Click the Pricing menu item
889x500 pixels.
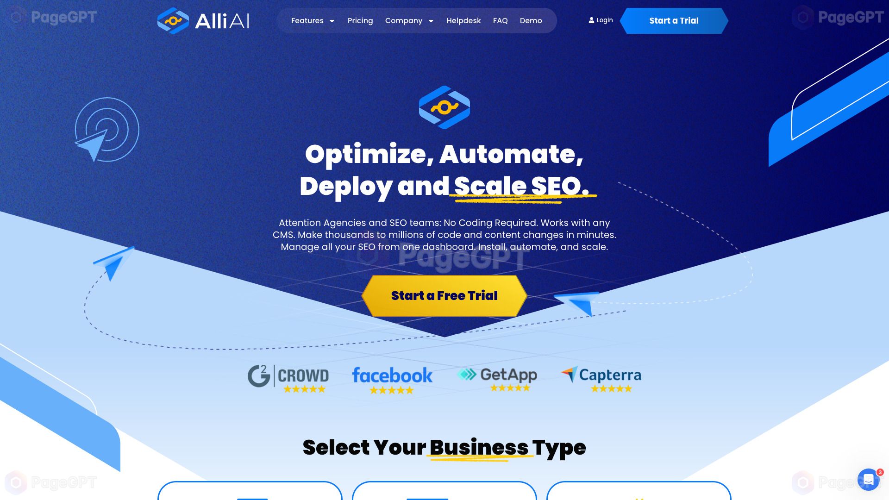(360, 20)
